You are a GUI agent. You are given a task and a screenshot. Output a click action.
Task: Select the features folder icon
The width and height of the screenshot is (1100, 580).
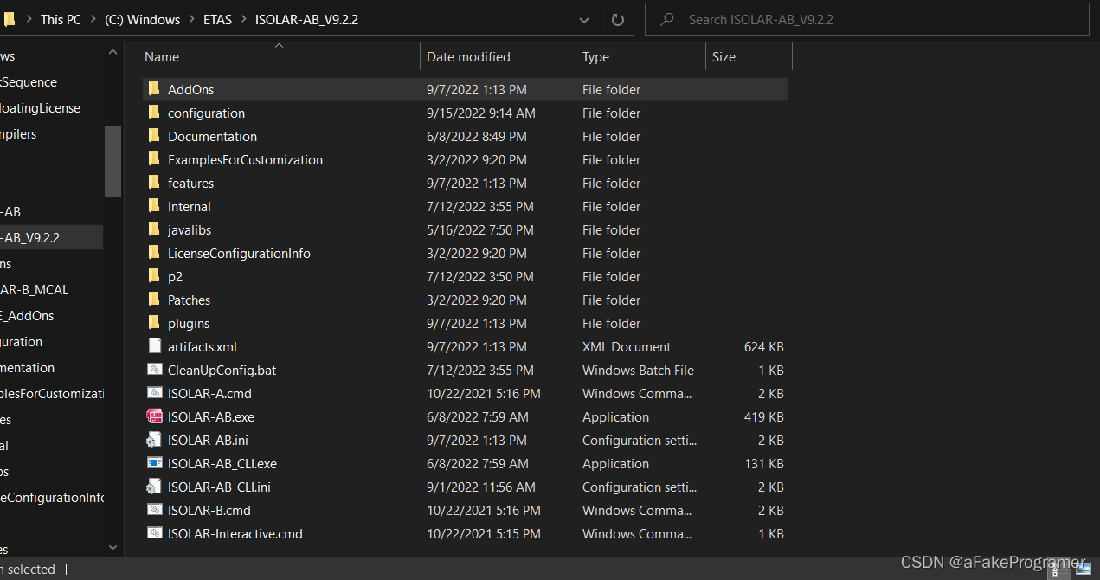154,183
